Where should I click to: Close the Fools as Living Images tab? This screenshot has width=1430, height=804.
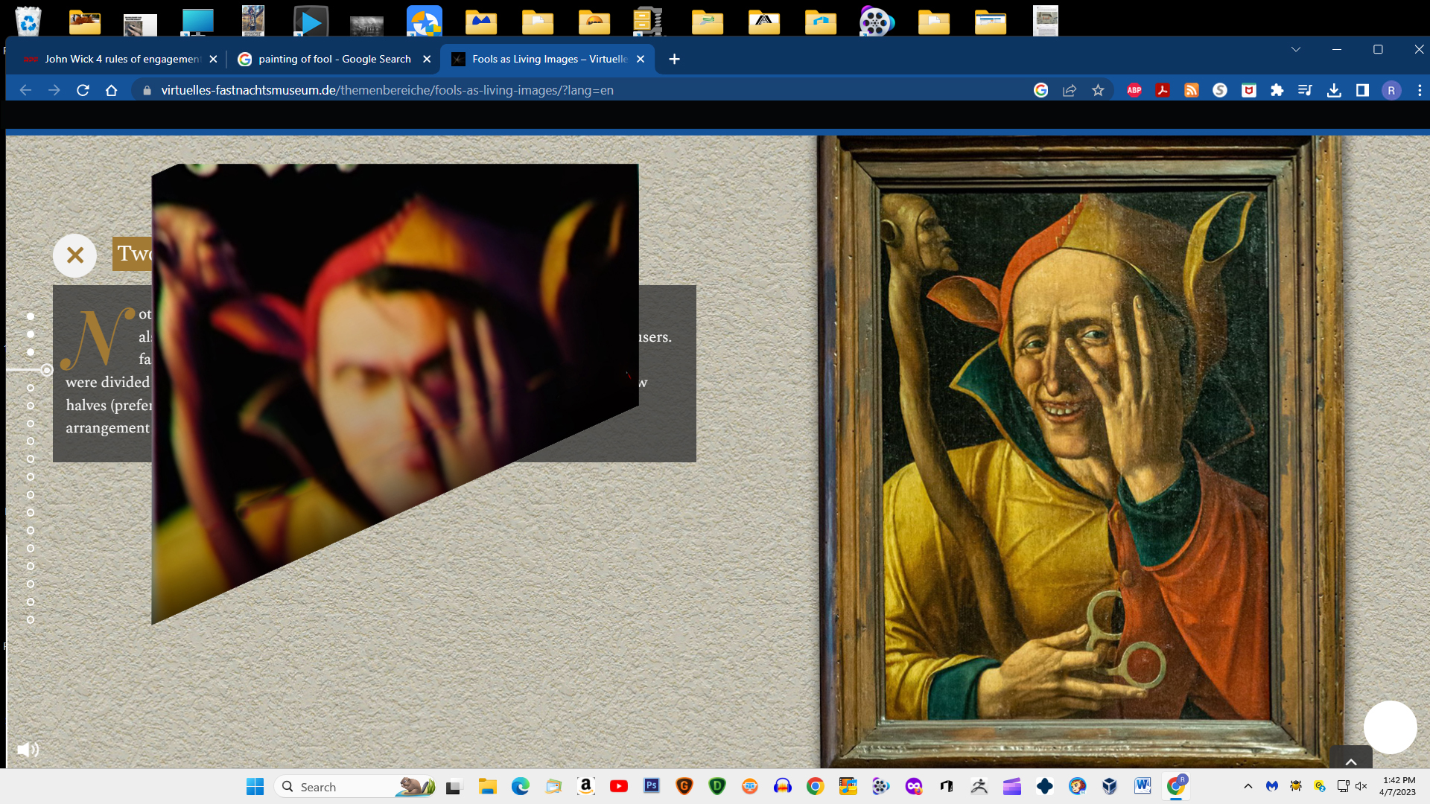point(641,59)
